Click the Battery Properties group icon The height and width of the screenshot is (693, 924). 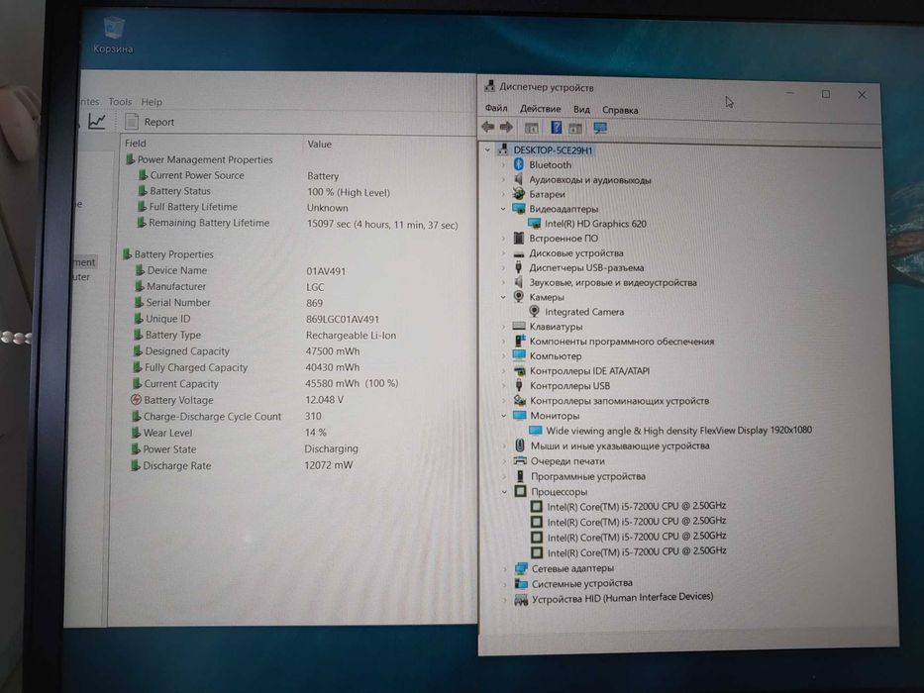pyautogui.click(x=127, y=254)
